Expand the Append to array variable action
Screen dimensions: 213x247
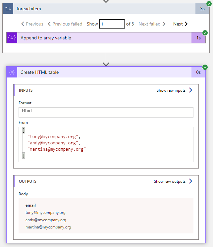pyautogui.click(x=99, y=38)
